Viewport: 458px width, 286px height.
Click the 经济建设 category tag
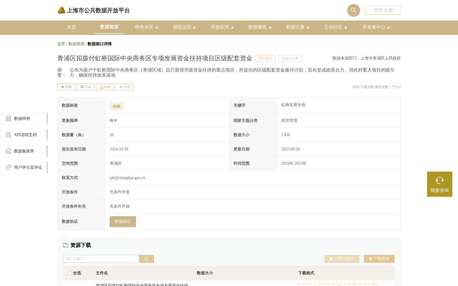[x=265, y=58]
